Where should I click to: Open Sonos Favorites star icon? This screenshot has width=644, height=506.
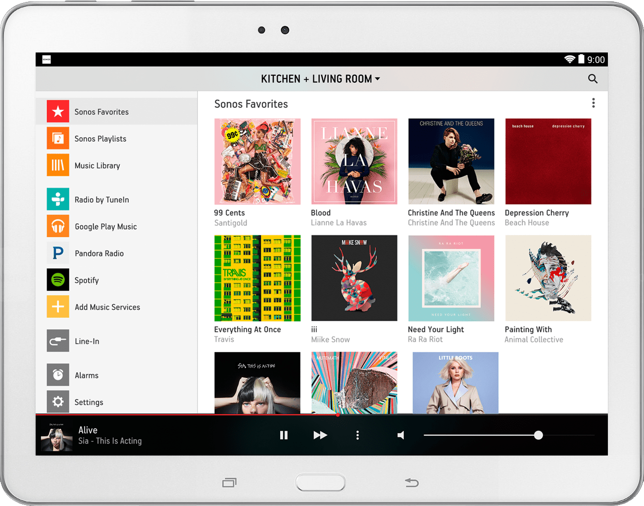(x=58, y=111)
